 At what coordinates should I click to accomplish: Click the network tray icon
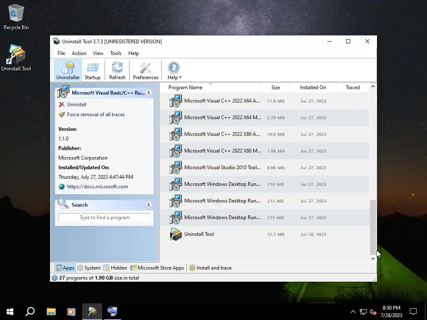[363, 312]
